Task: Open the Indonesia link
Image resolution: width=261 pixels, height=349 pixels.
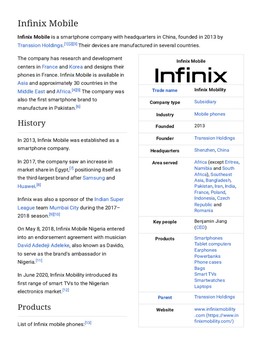Action: (x=205, y=198)
